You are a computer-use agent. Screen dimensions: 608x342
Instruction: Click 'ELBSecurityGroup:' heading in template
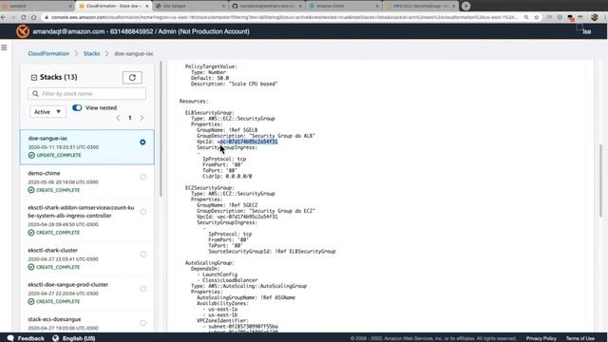209,113
